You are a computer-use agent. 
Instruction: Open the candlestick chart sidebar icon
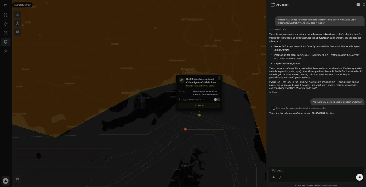click(x=5, y=24)
